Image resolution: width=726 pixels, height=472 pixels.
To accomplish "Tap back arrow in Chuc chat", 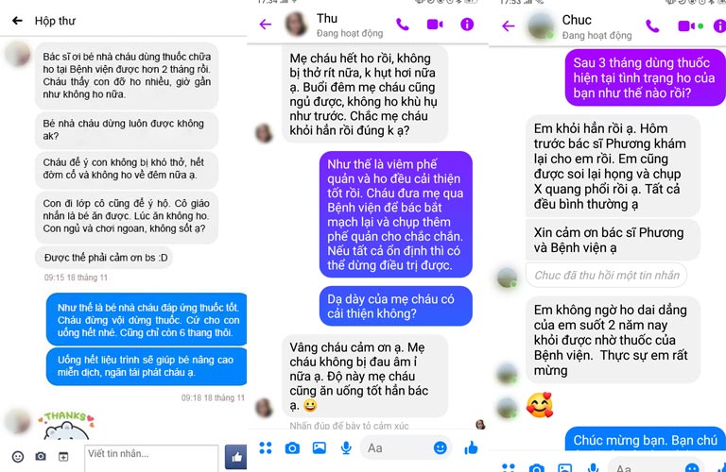I will coord(508,25).
